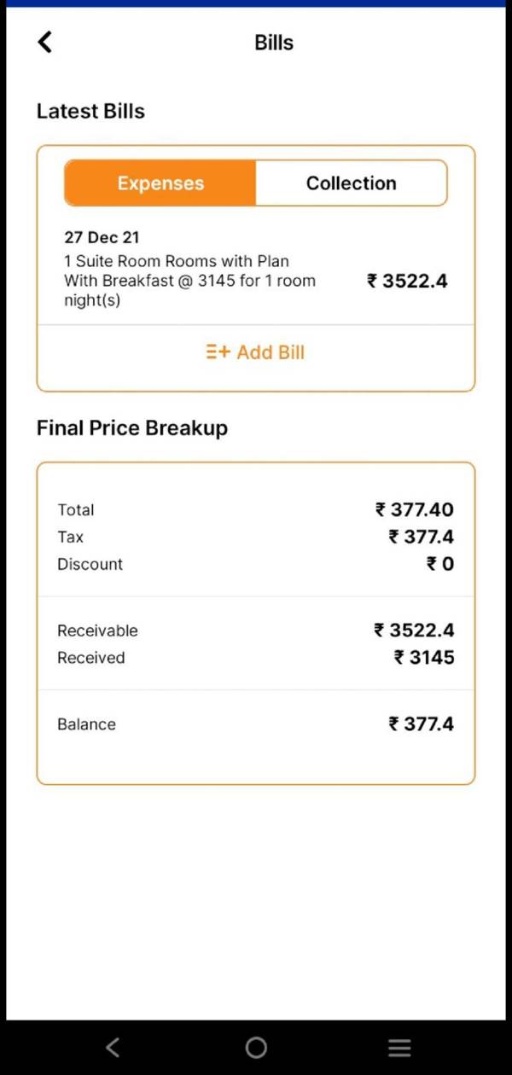Go back using the top-left arrow

point(45,42)
